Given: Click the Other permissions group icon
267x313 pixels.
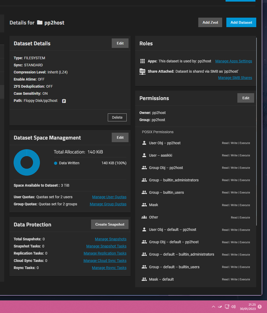Looking at the screenshot, I should [x=144, y=217].
